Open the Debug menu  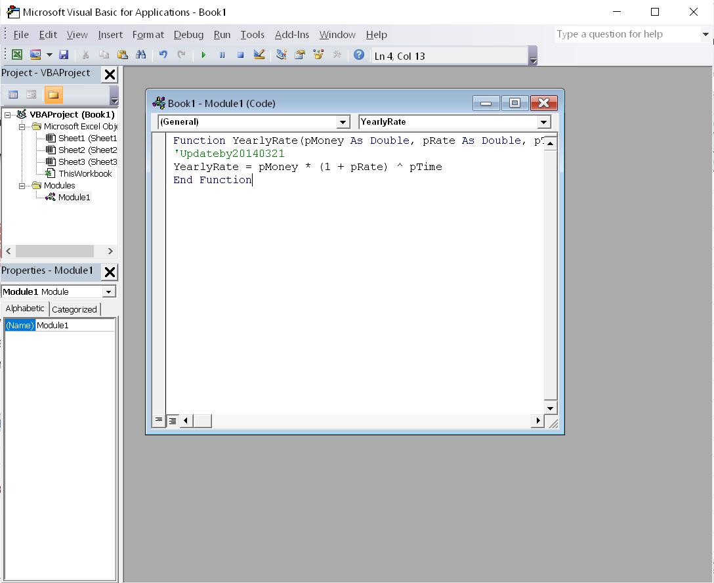(x=188, y=35)
